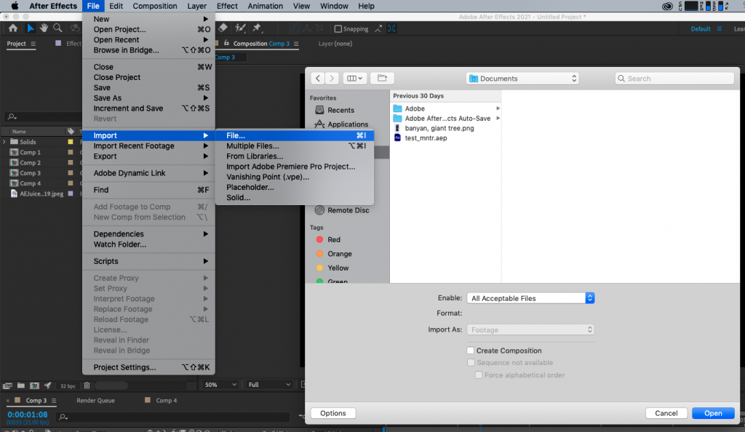This screenshot has height=432, width=745.
Task: Select the Selection tool
Action: pyautogui.click(x=31, y=28)
